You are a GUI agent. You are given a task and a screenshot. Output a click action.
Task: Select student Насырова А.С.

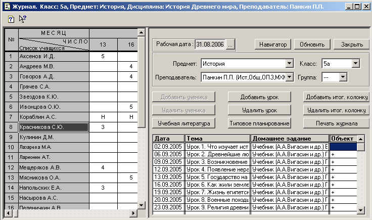pyautogui.click(x=54, y=198)
